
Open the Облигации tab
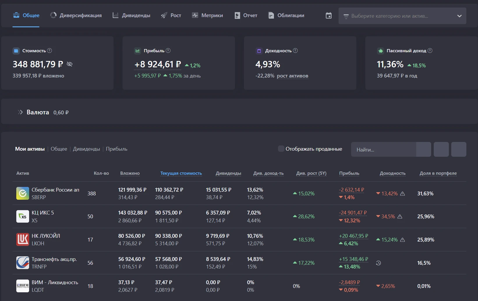286,15
